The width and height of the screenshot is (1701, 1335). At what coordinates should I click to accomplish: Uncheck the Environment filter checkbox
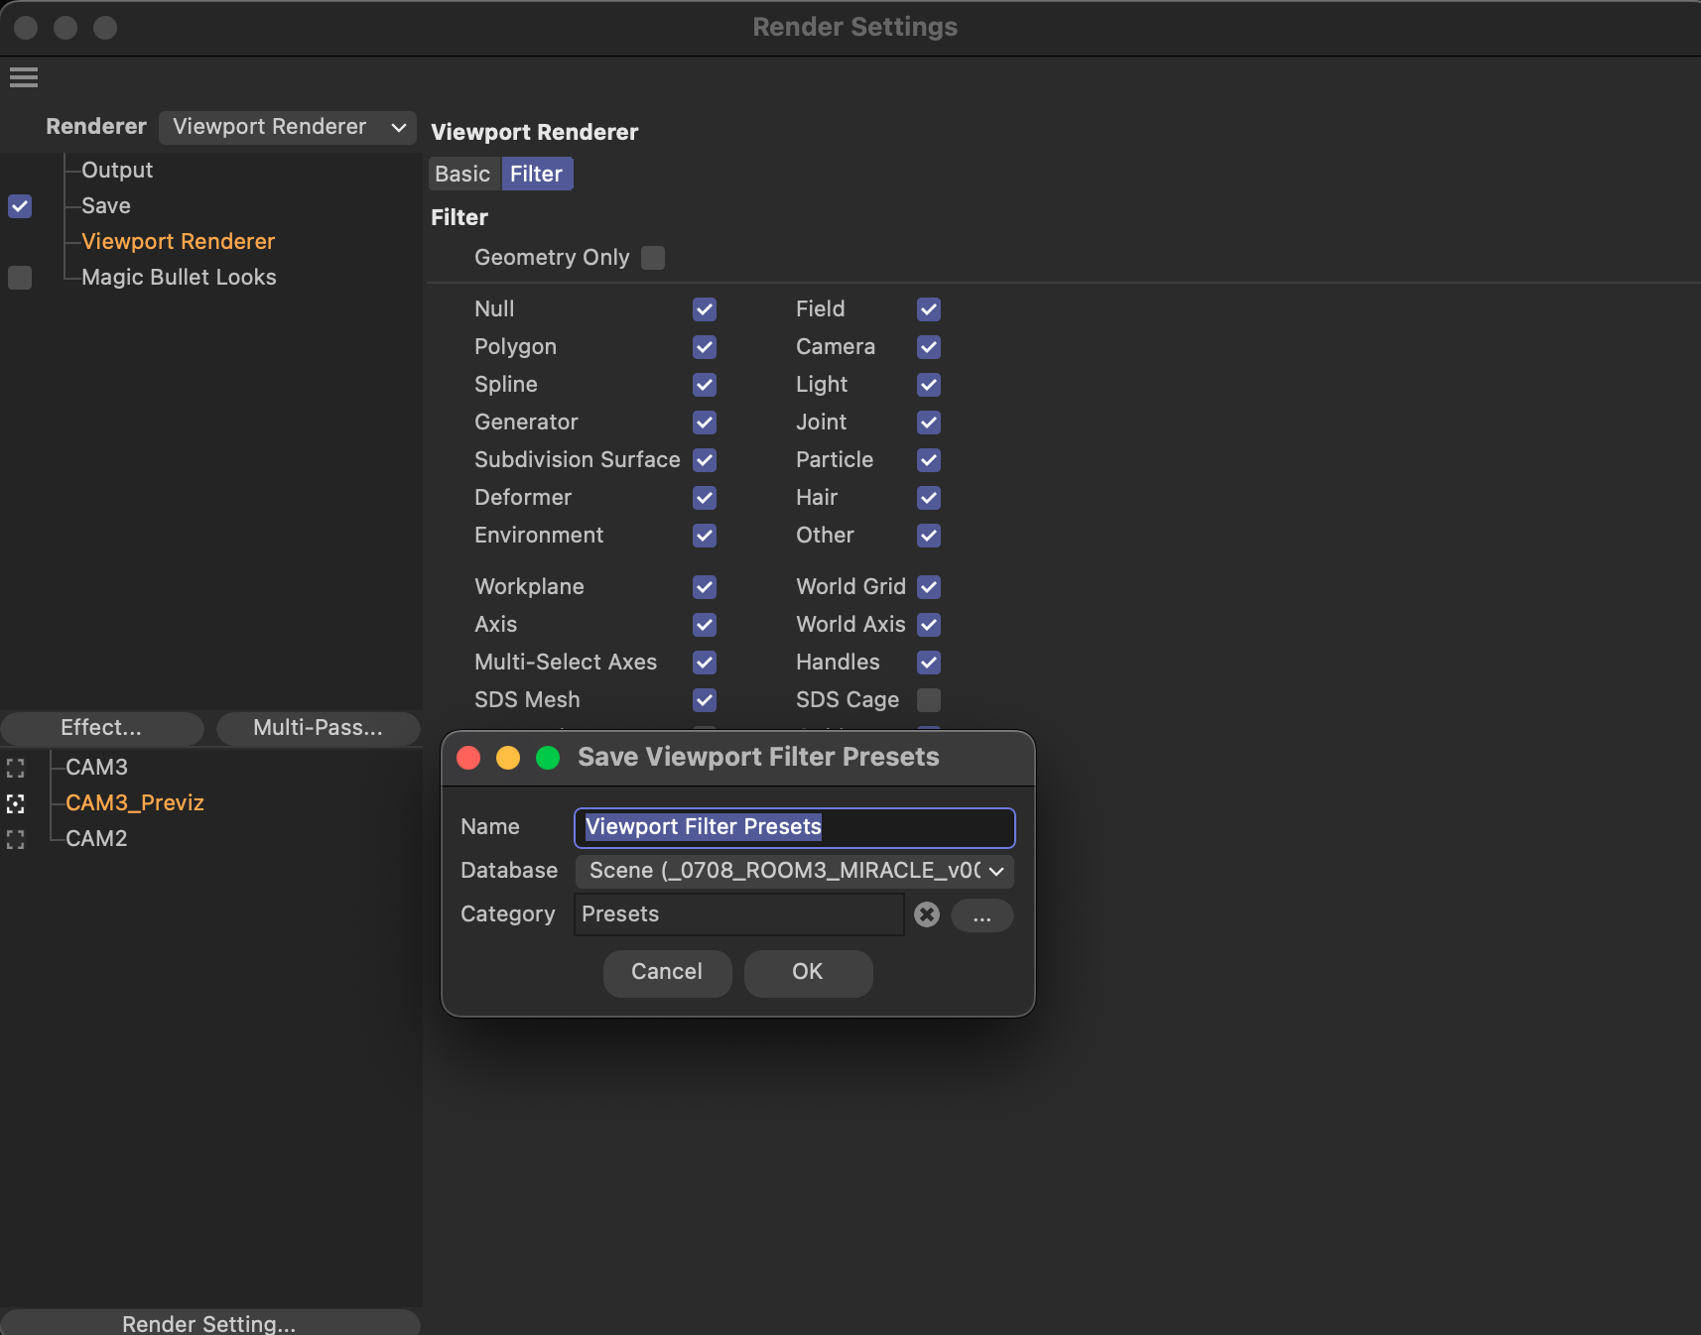(x=705, y=536)
